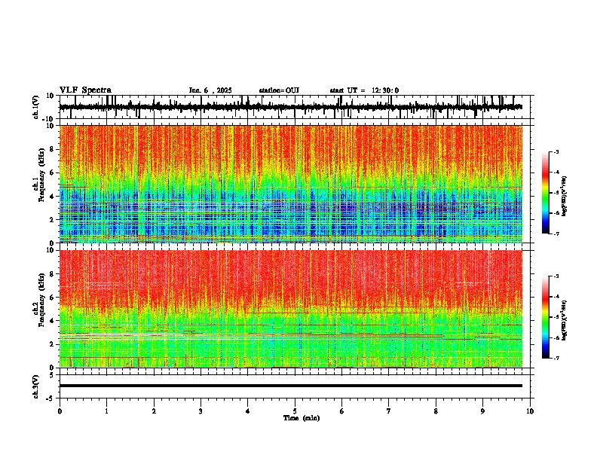The width and height of the screenshot is (597, 461).
Task: Click time-axis tick label "2"
Action: 154,411
